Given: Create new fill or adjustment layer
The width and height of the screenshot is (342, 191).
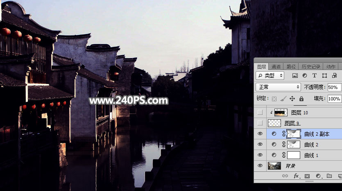Looking at the screenshot, I should point(318,176).
